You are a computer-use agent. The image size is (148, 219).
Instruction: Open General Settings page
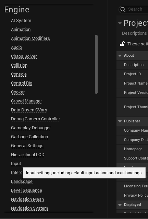pyautogui.click(x=27, y=146)
